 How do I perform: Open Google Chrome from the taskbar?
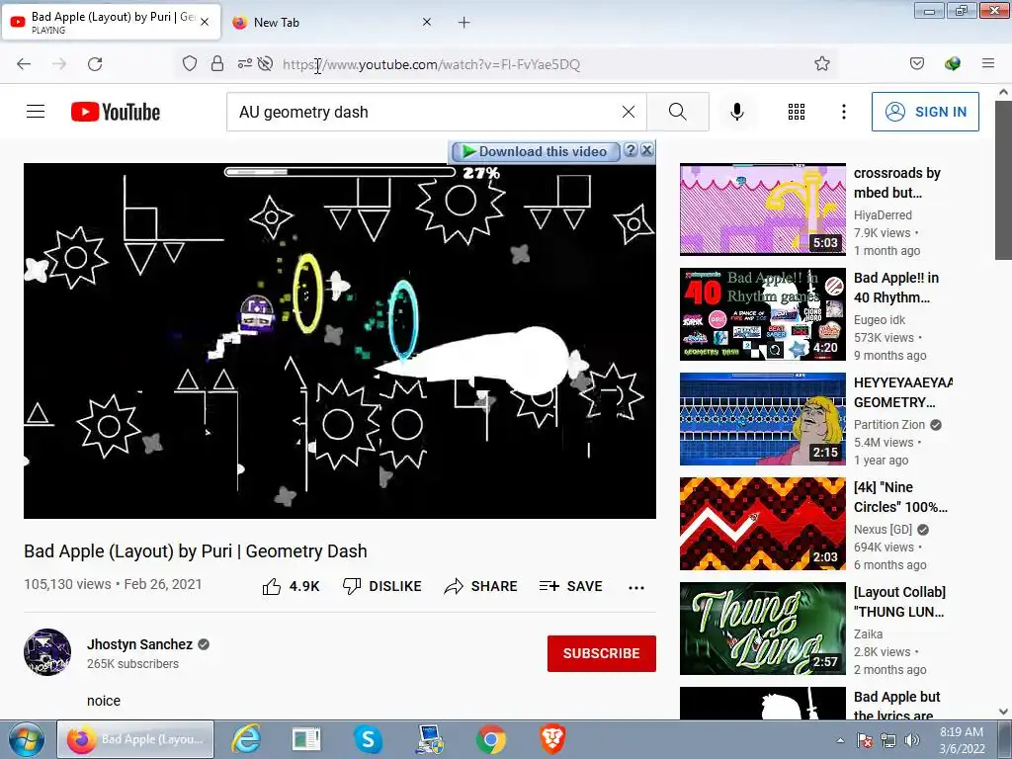[x=490, y=739]
